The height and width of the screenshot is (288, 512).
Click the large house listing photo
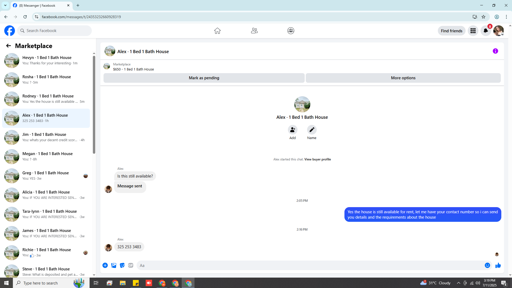302,104
